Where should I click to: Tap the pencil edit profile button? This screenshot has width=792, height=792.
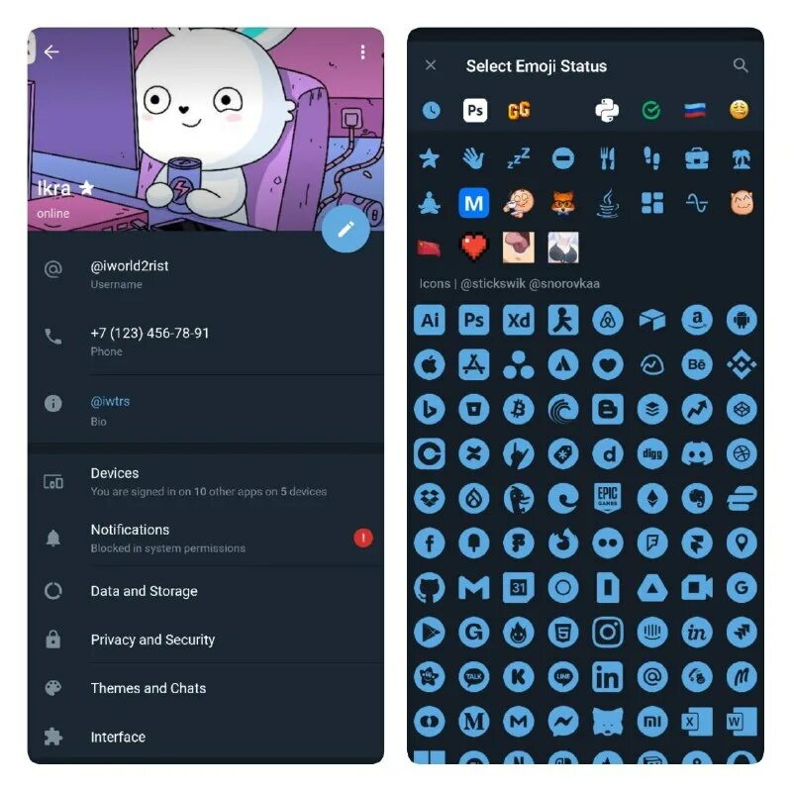tap(346, 230)
